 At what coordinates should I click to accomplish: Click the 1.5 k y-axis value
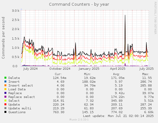[x=16, y=38]
